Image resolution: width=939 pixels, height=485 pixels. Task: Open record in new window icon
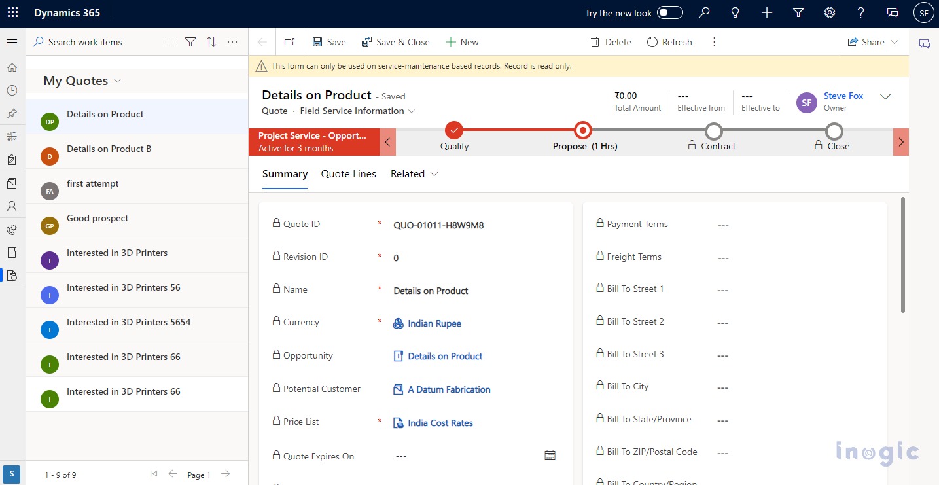[289, 42]
